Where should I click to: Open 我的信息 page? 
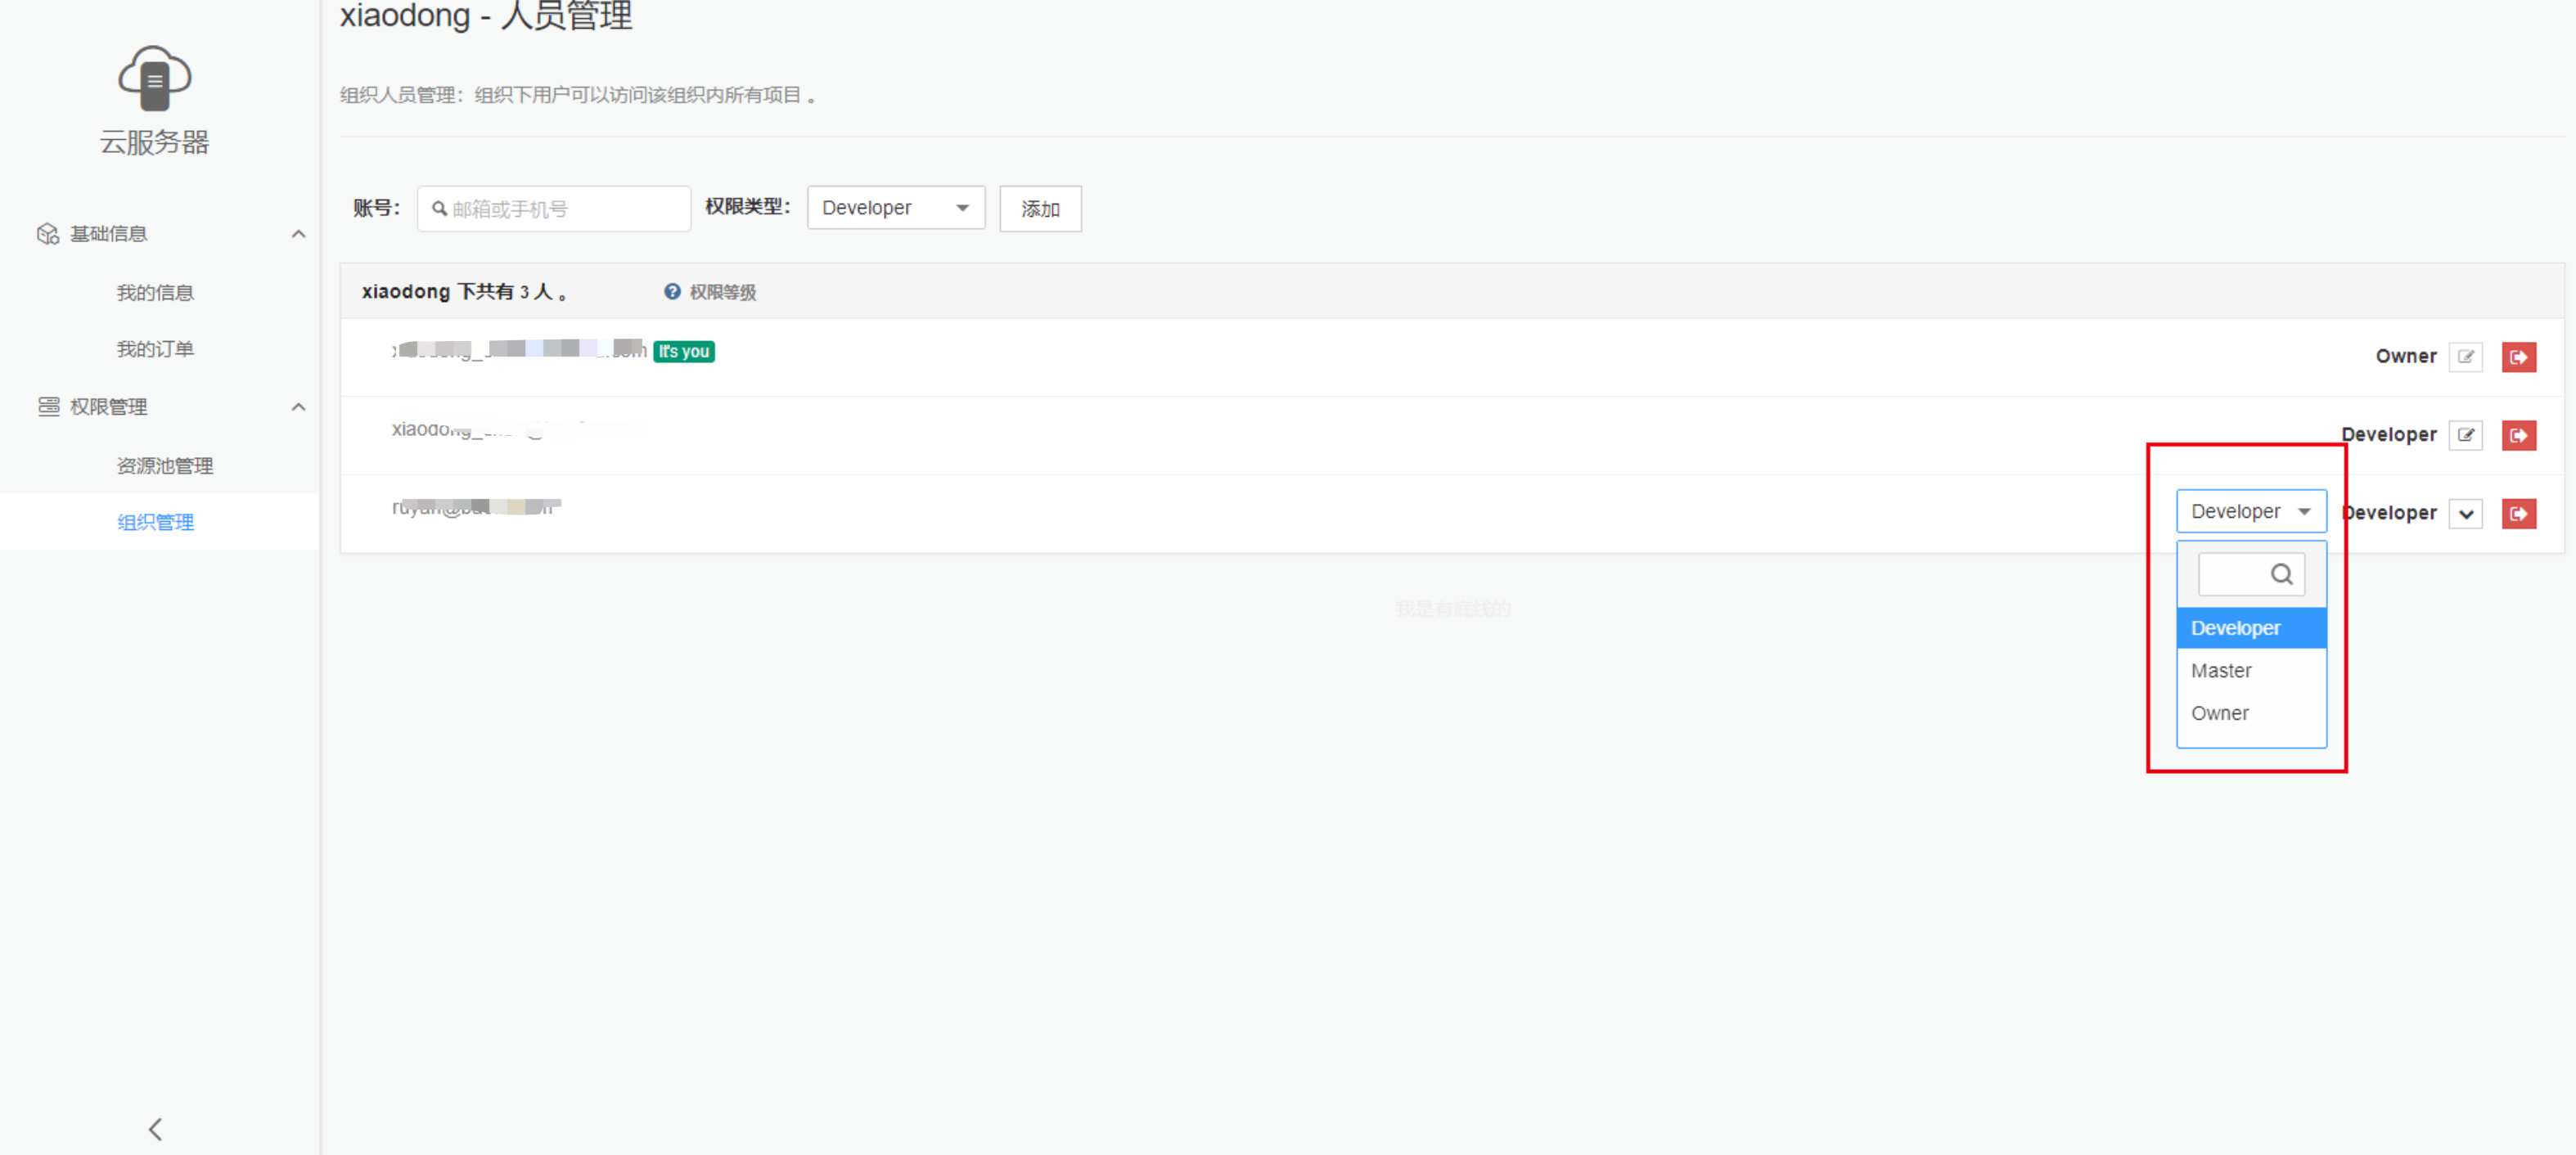point(155,292)
